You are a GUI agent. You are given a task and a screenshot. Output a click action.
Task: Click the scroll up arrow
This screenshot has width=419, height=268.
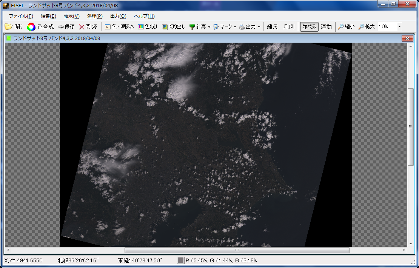point(410,46)
